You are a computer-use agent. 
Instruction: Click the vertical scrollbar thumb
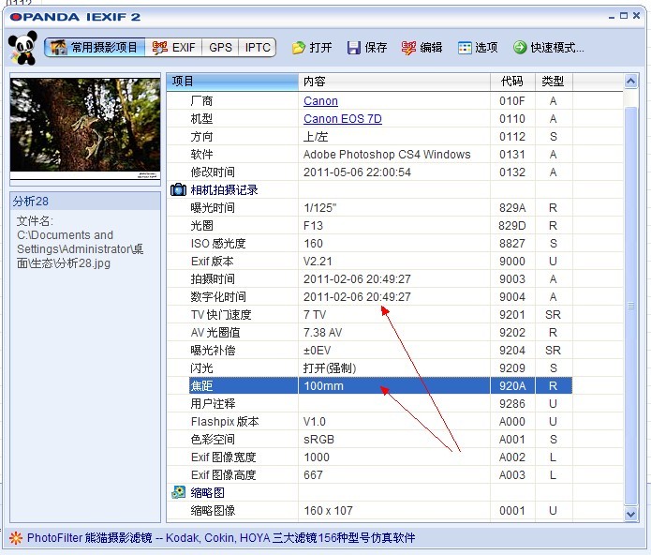(630, 306)
